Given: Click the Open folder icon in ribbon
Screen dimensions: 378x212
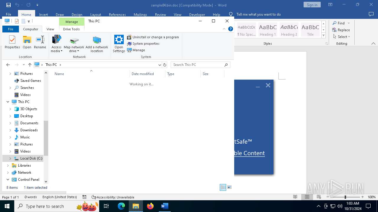Looking at the screenshot, I should 27,42.
